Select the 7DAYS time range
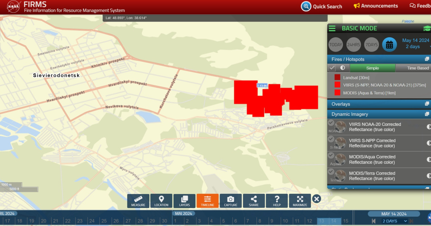Screen dimensions: 431x226 (371, 45)
